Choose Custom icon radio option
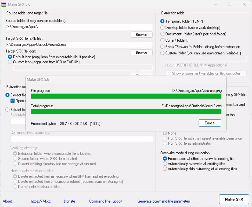The image size is (252, 207). (44, 62)
